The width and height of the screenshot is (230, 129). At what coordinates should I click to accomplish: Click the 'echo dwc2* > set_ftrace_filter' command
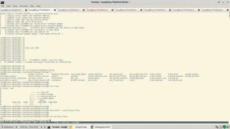65,110
